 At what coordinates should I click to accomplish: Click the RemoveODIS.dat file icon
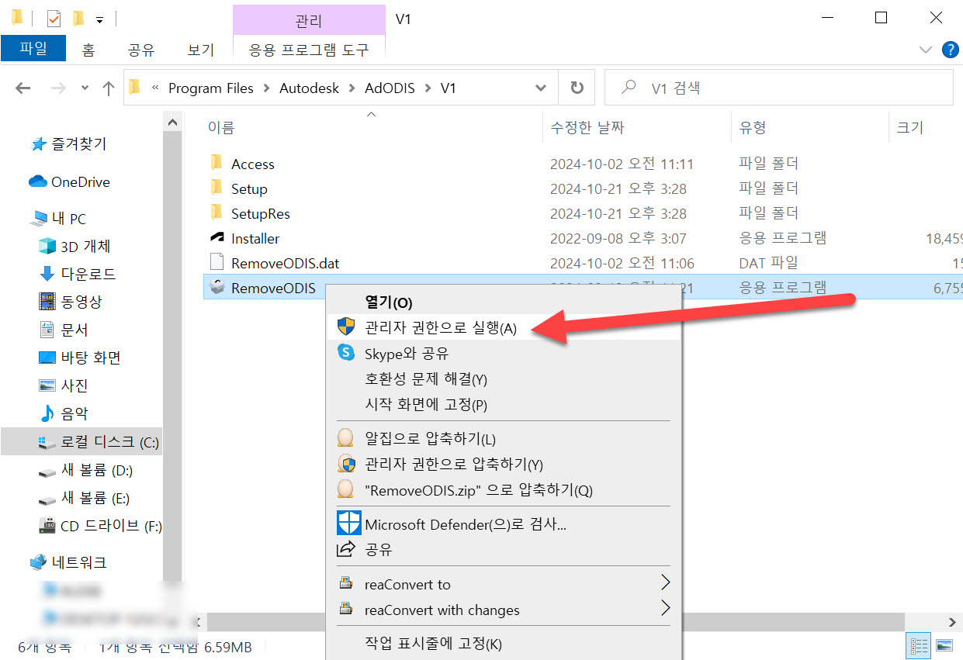pyautogui.click(x=217, y=263)
